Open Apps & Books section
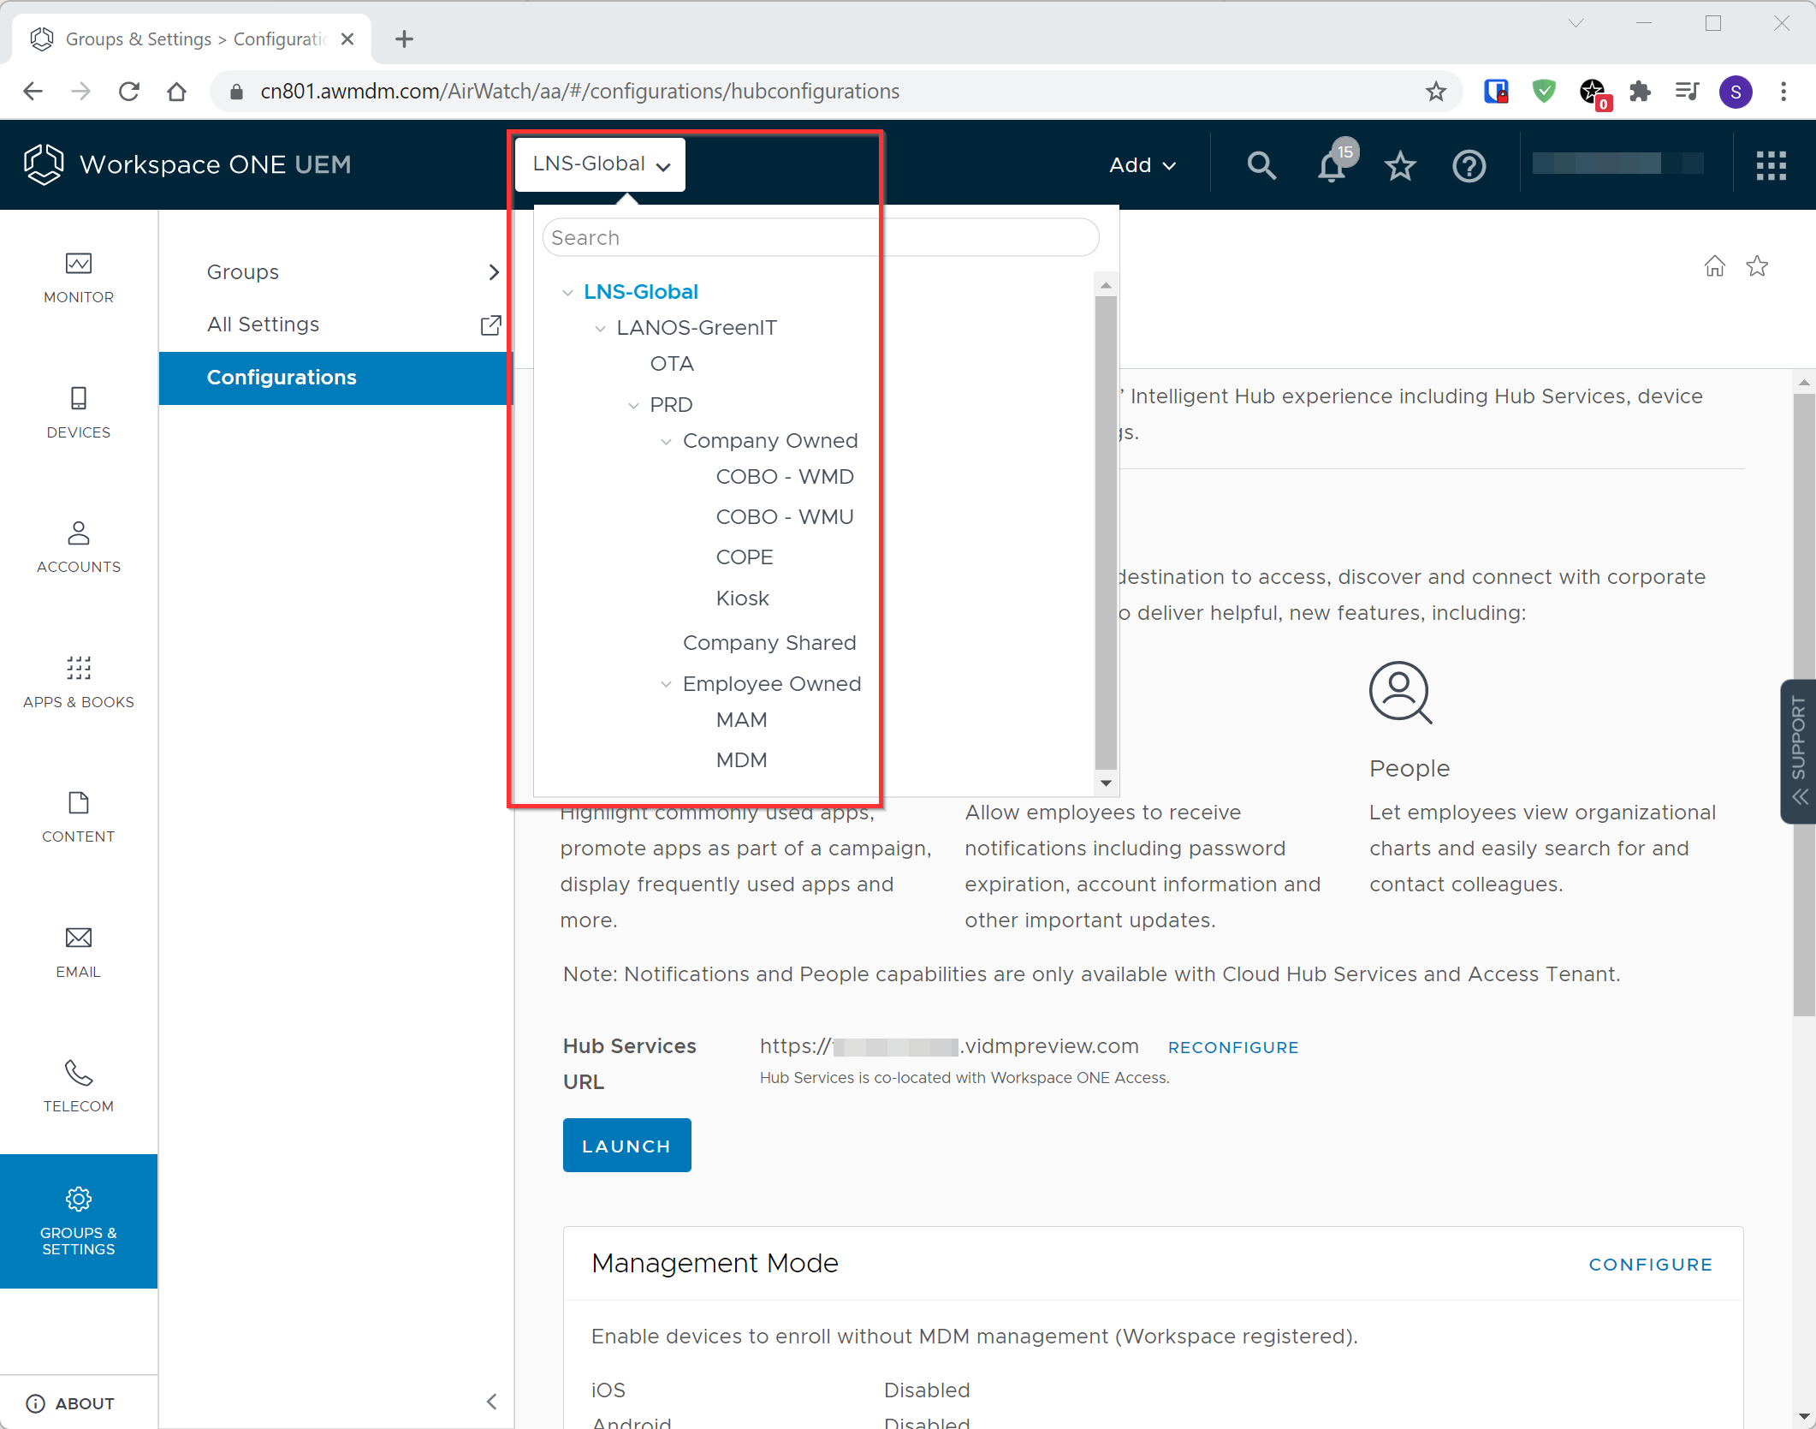Viewport: 1816px width, 1429px height. 79,682
